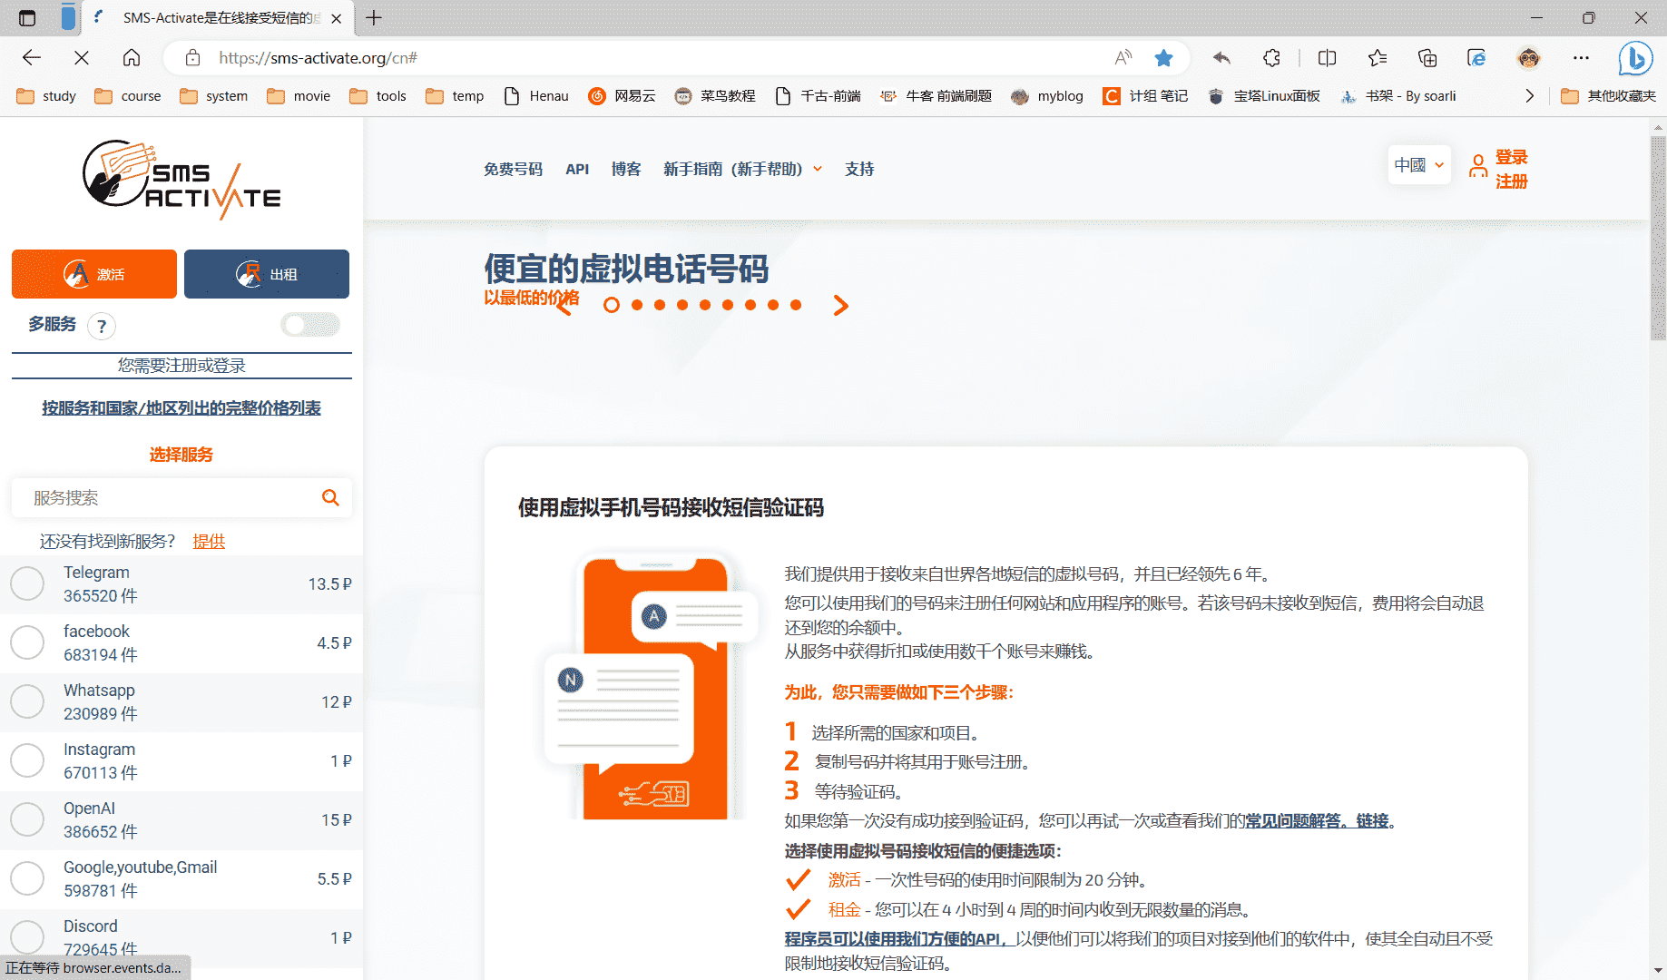Screen dimensions: 1667x980
Task: Open the Edge share arrow icon in toolbar
Action: (x=1221, y=58)
